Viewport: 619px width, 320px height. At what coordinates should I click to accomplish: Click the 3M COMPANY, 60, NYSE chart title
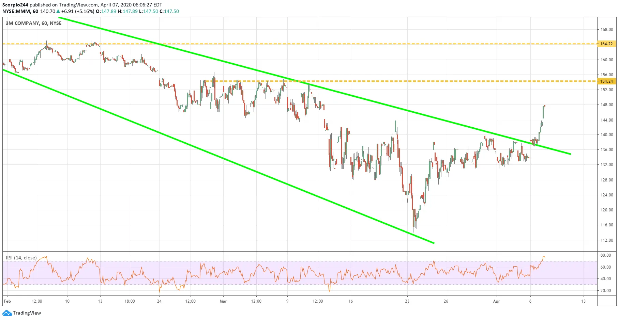point(34,23)
